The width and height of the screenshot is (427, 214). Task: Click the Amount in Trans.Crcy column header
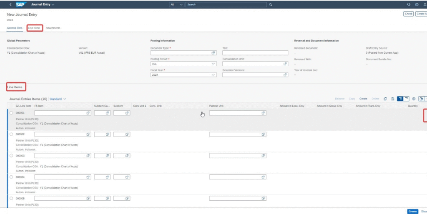coord(368,106)
